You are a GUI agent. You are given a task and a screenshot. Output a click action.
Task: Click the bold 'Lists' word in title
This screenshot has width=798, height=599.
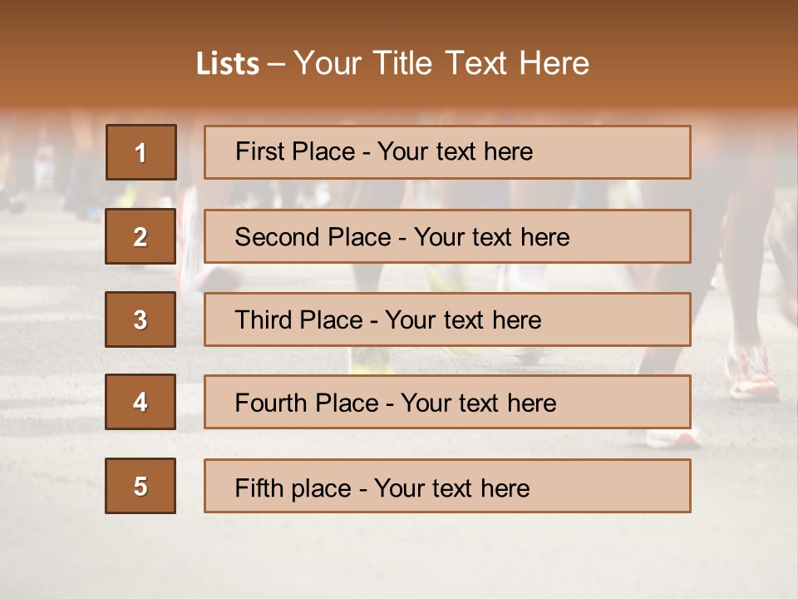pos(227,64)
